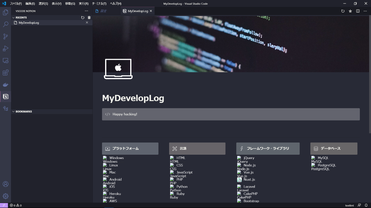Refresh the RECENTS list
This screenshot has width=371, height=208.
pos(83,18)
